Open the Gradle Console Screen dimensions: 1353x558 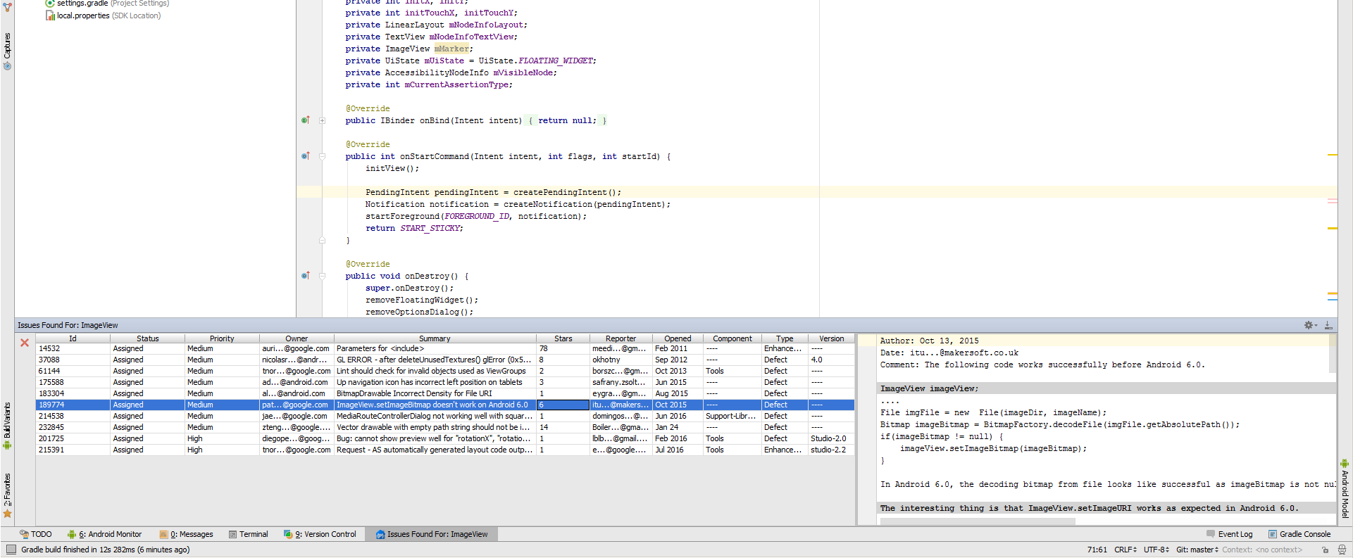pos(1299,534)
